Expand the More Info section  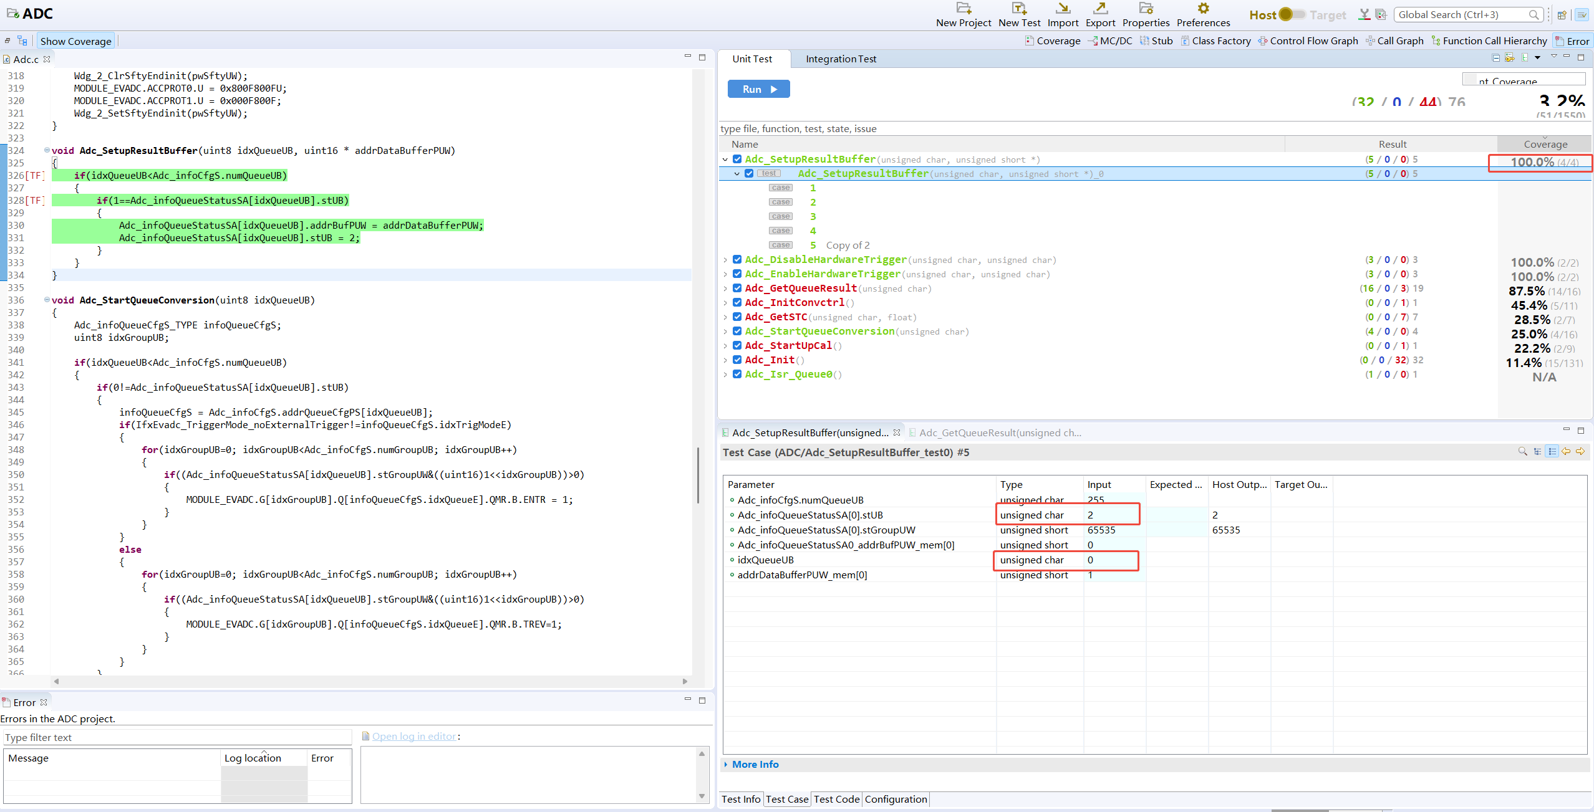click(755, 765)
